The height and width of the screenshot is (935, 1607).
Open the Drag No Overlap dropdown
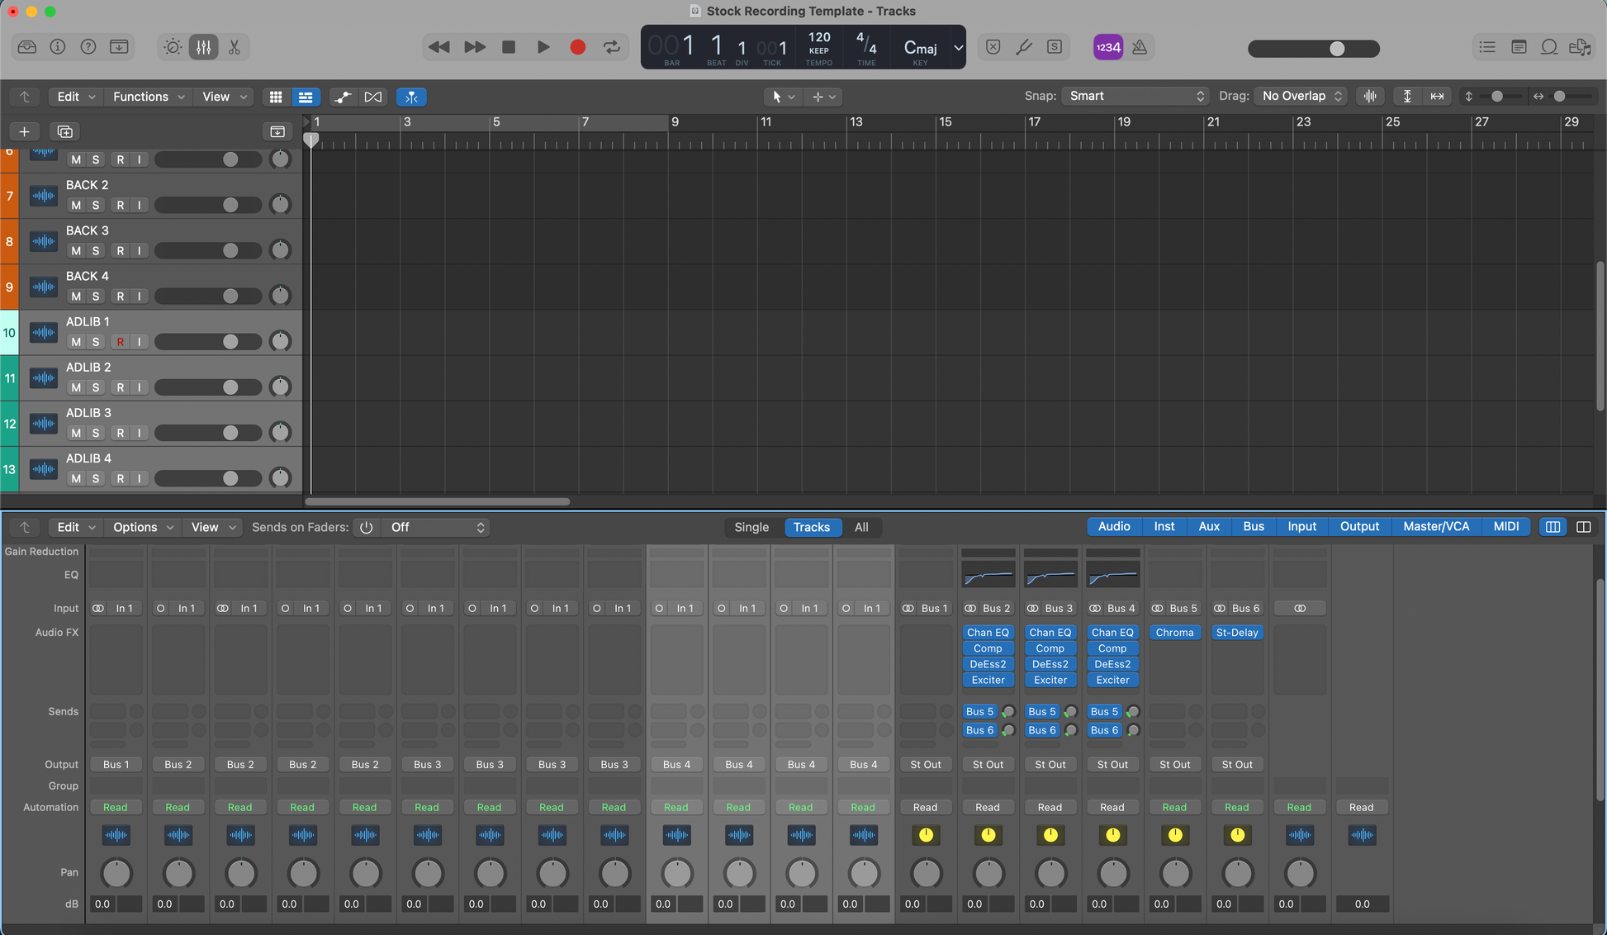tap(1301, 96)
